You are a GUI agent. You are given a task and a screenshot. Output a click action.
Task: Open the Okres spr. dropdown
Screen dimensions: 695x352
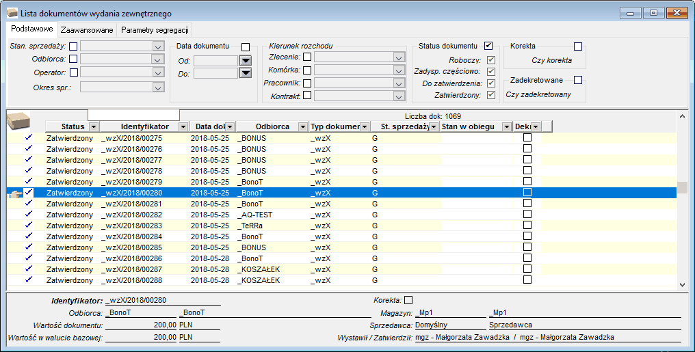click(158, 87)
